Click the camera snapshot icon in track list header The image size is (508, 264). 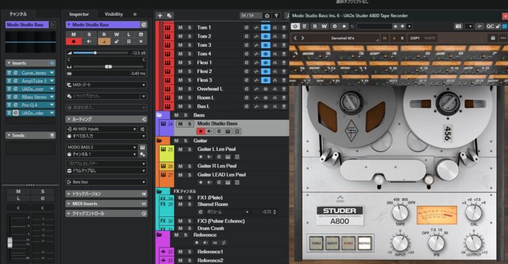[267, 16]
